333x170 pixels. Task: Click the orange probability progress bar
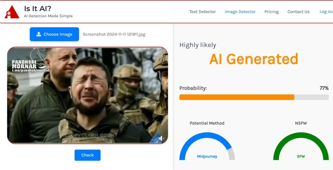tap(237, 97)
